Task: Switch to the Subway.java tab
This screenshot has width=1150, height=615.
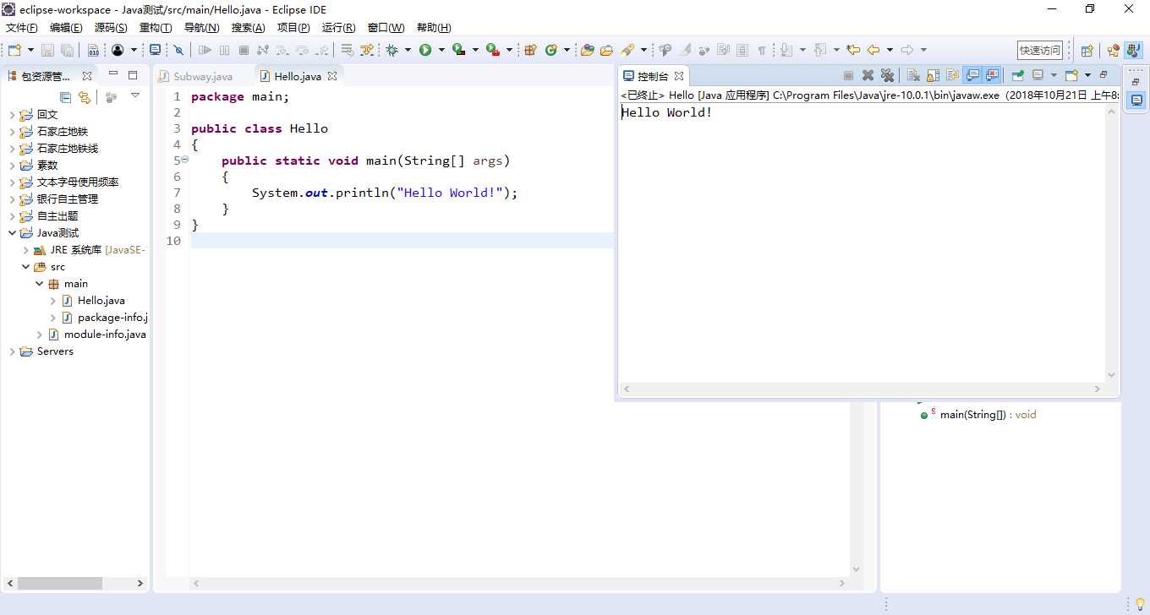Action: (203, 76)
